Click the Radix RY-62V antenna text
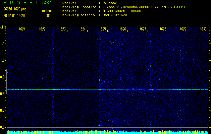Image resolution: width=211 pixels, height=134 pixels. tap(115, 15)
